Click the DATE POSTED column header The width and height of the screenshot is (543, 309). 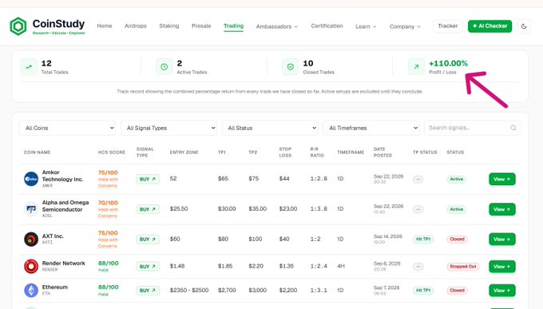382,152
